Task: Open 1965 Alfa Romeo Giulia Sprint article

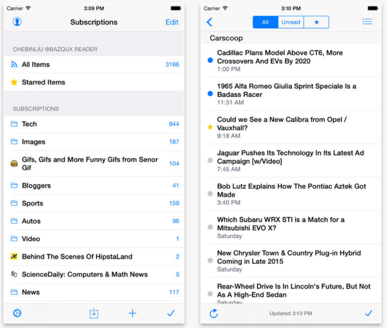Action: 291,94
